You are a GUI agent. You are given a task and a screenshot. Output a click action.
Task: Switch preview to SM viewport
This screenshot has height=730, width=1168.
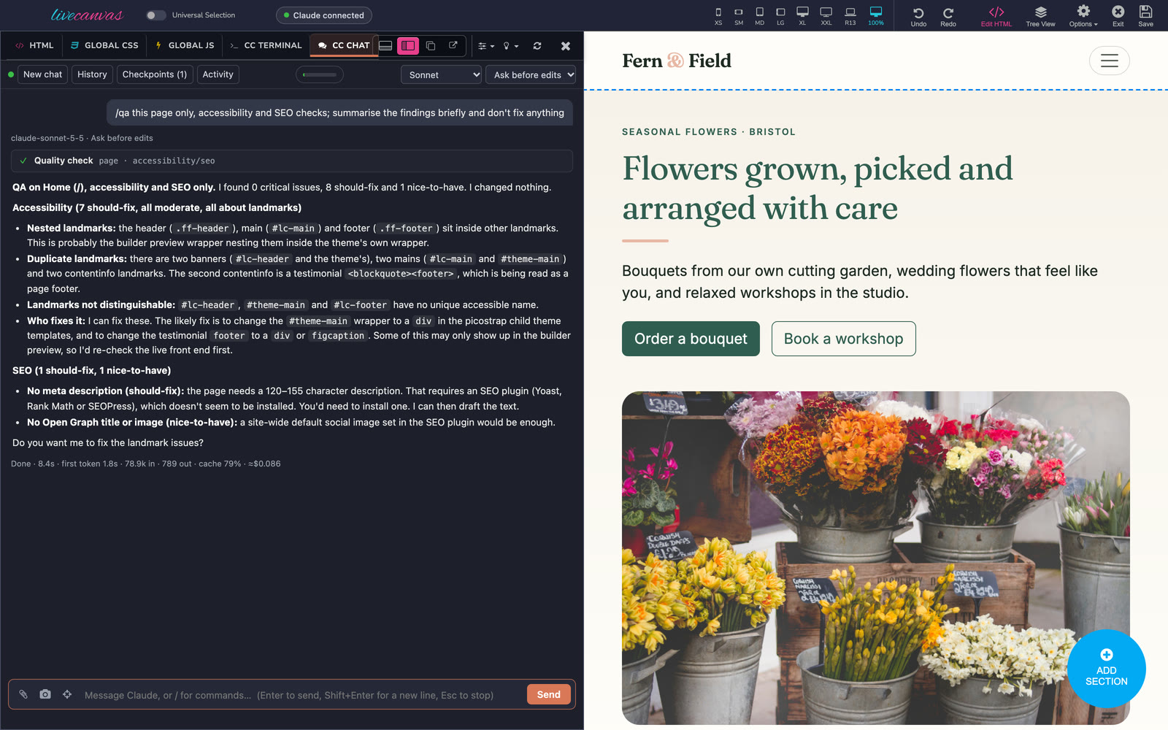coord(739,15)
